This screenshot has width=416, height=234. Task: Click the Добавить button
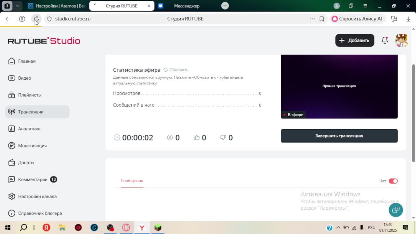(x=355, y=40)
